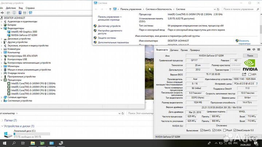
Task: Click GPU-Z refresh icon
Action: 254,49
